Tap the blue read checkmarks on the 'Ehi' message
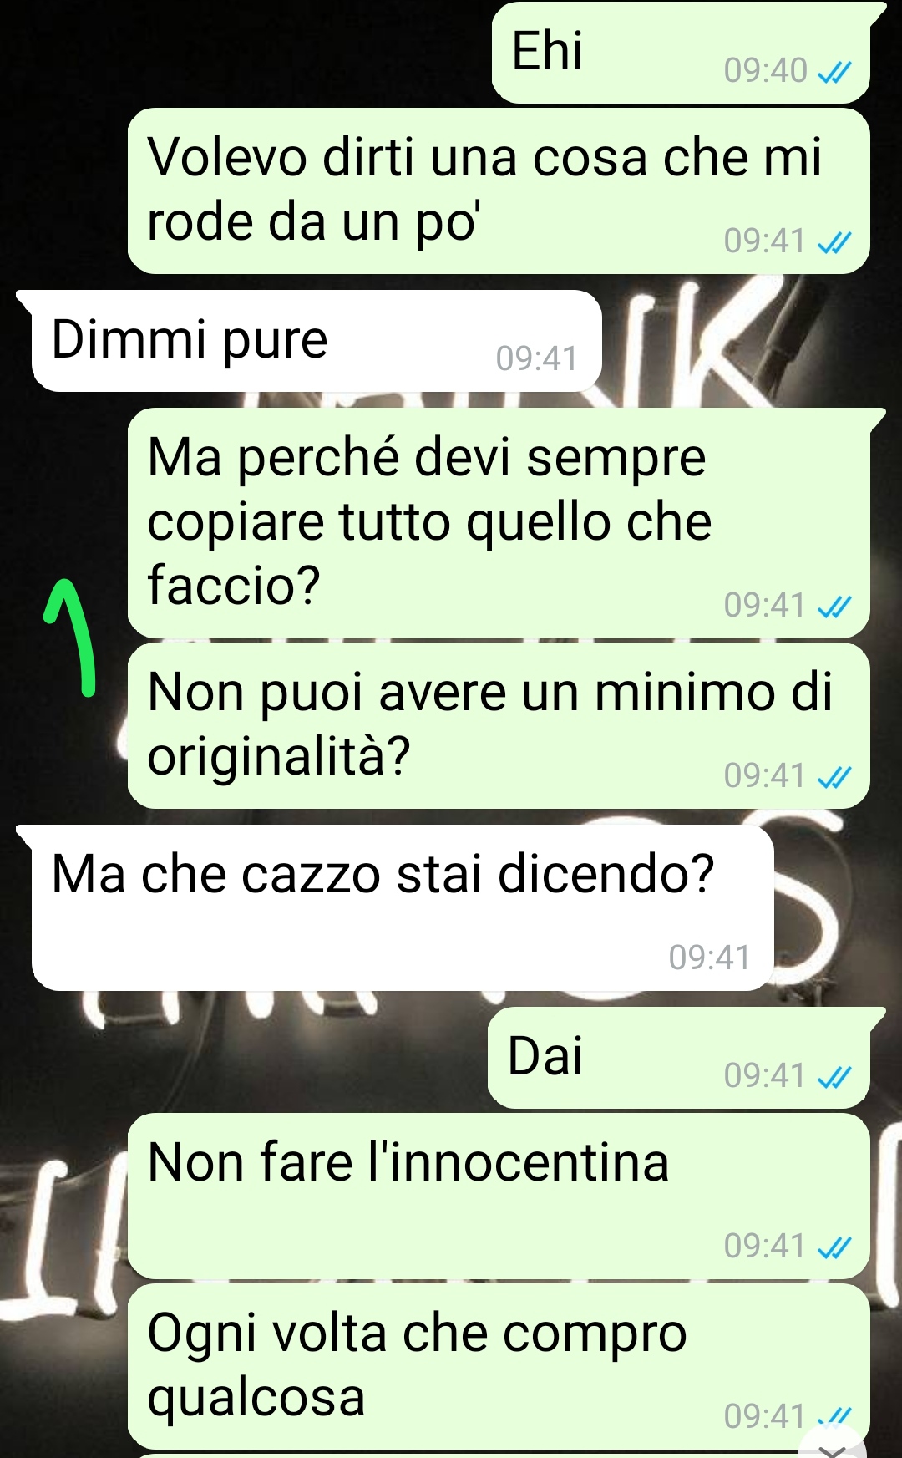This screenshot has width=902, height=1458. coord(834,73)
